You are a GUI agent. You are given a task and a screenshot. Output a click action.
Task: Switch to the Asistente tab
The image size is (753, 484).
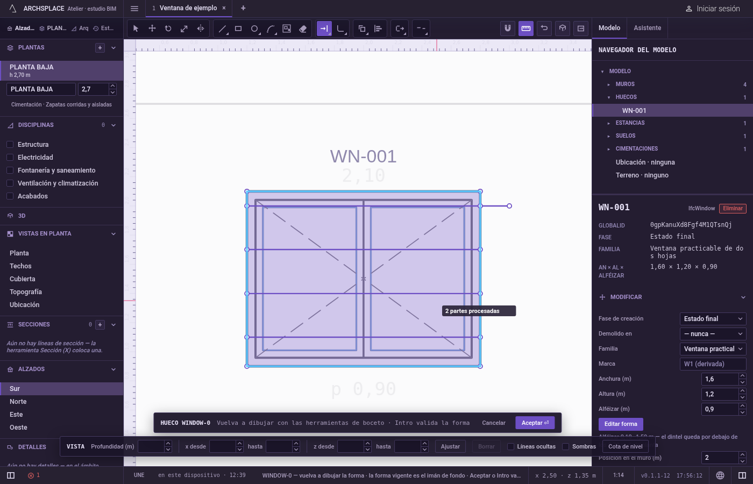(647, 28)
